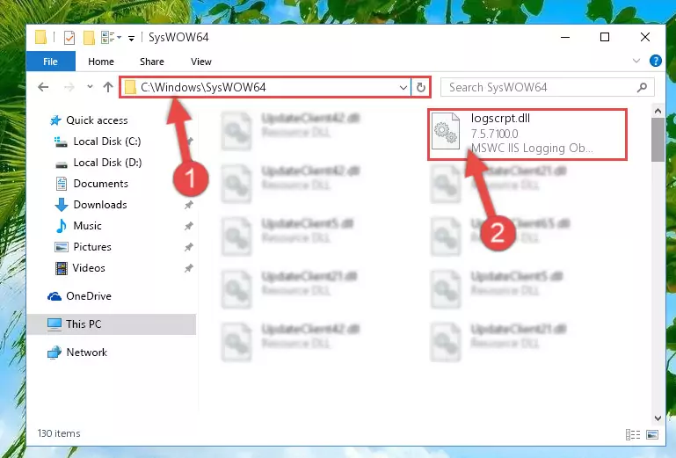Click the New folder icon in title bar
Screen dimensions: 676x458
coord(89,38)
